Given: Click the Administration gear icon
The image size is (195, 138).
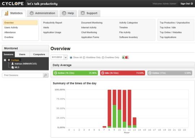Looking at the screenshot, I should pyautogui.click(x=31, y=13).
